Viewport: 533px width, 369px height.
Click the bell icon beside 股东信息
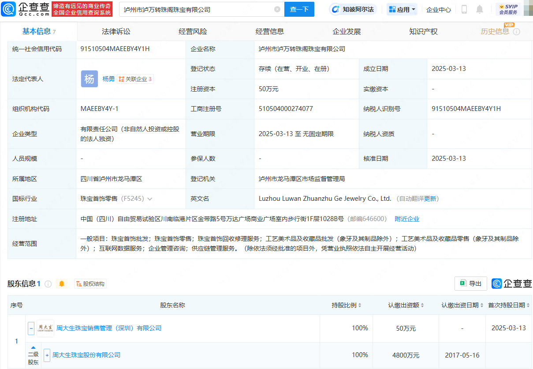62,284
